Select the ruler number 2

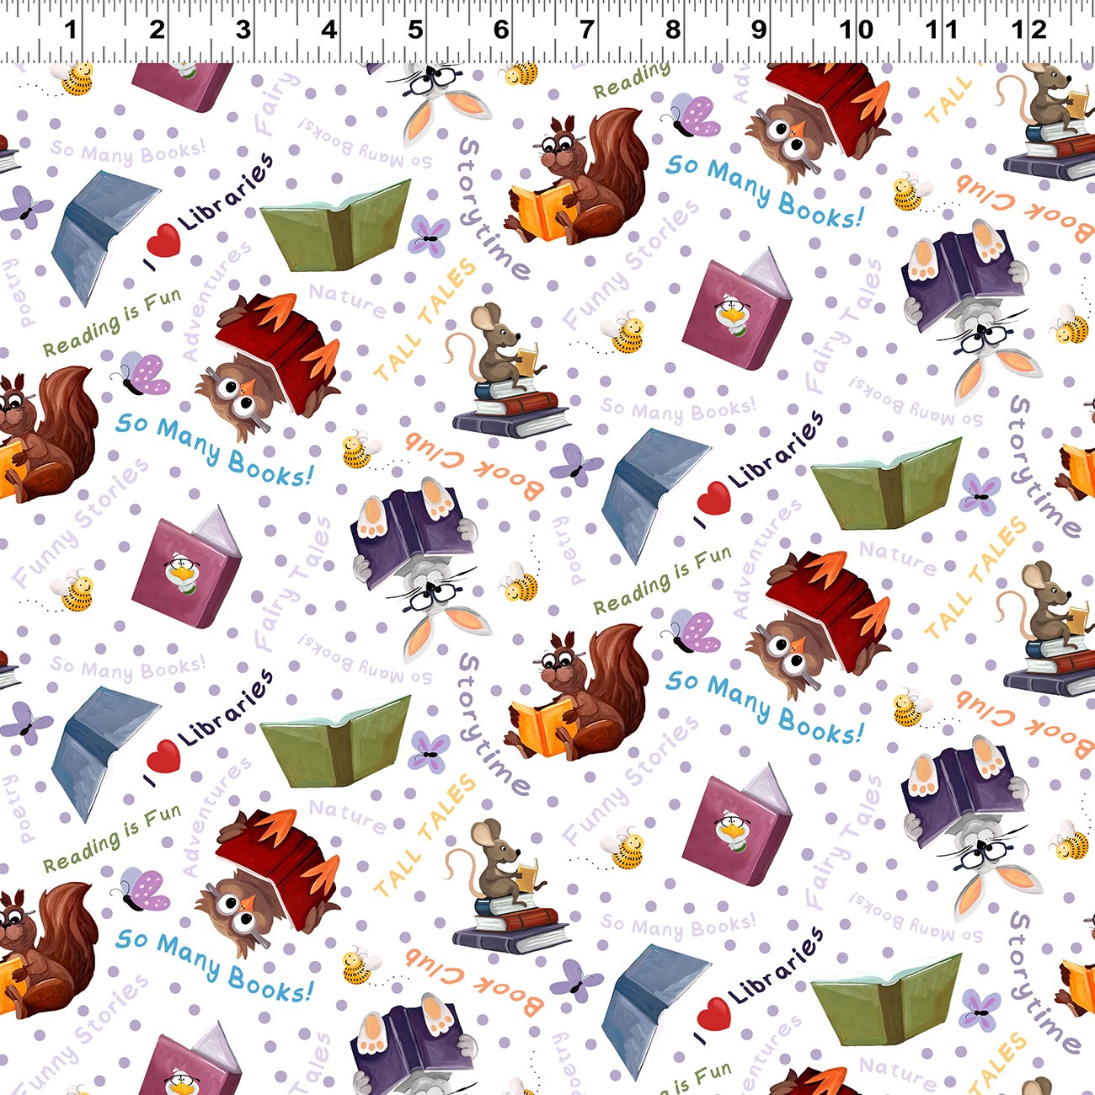point(157,30)
